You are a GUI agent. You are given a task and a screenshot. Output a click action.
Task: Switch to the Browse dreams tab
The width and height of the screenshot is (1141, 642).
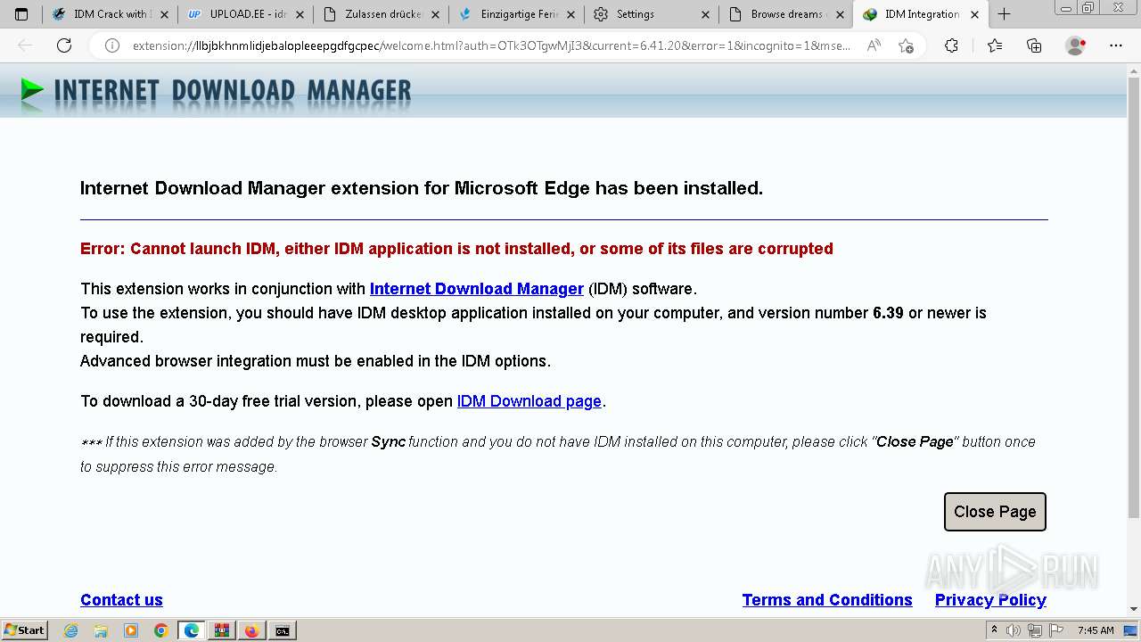point(786,14)
